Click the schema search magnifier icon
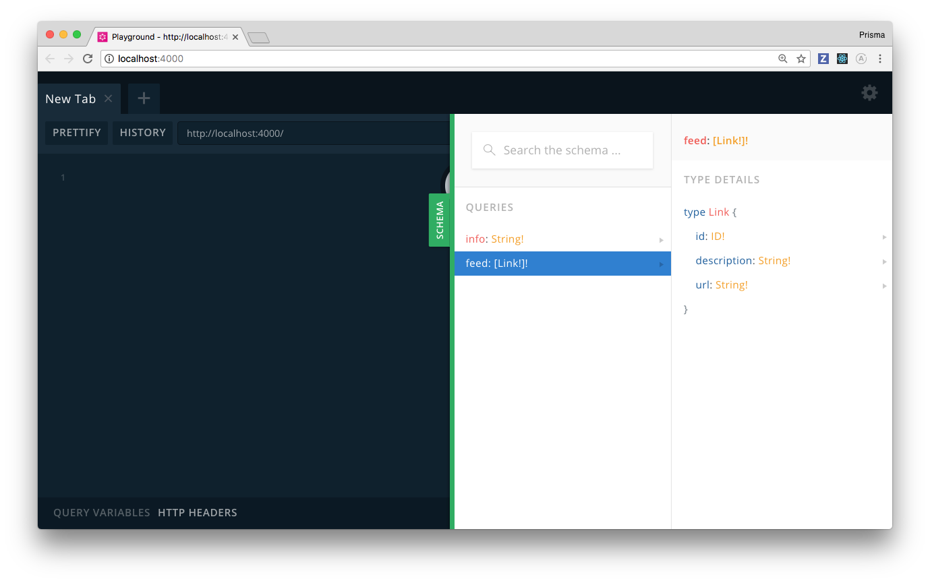 tap(490, 150)
